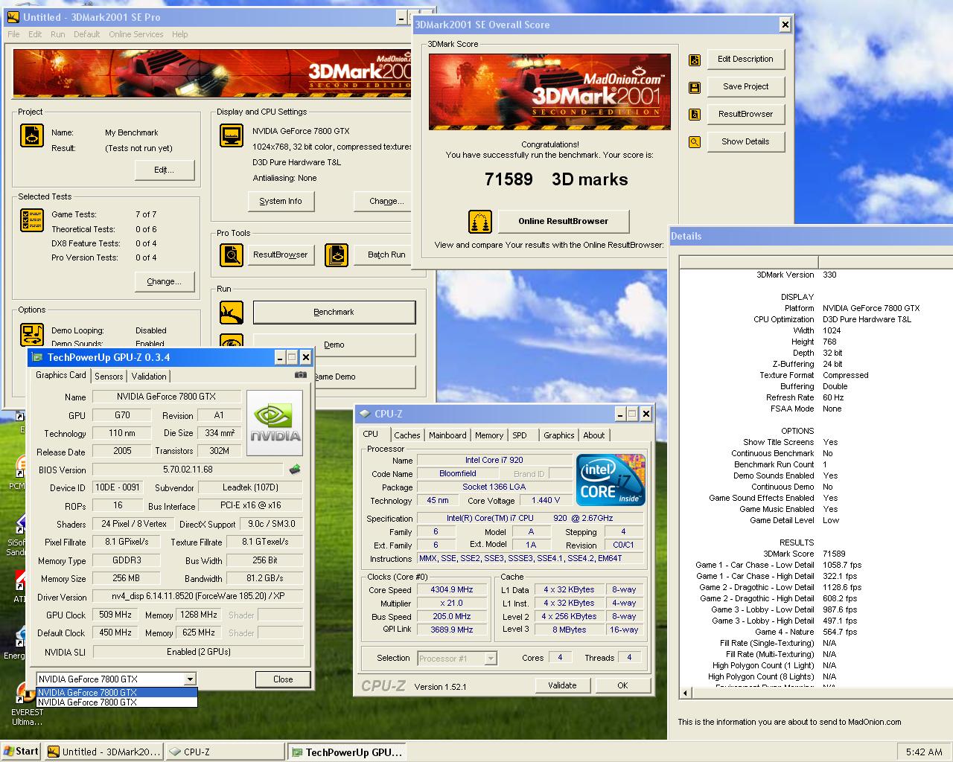The image size is (953, 762).
Task: Click the Benchmark run icon
Action: [232, 313]
